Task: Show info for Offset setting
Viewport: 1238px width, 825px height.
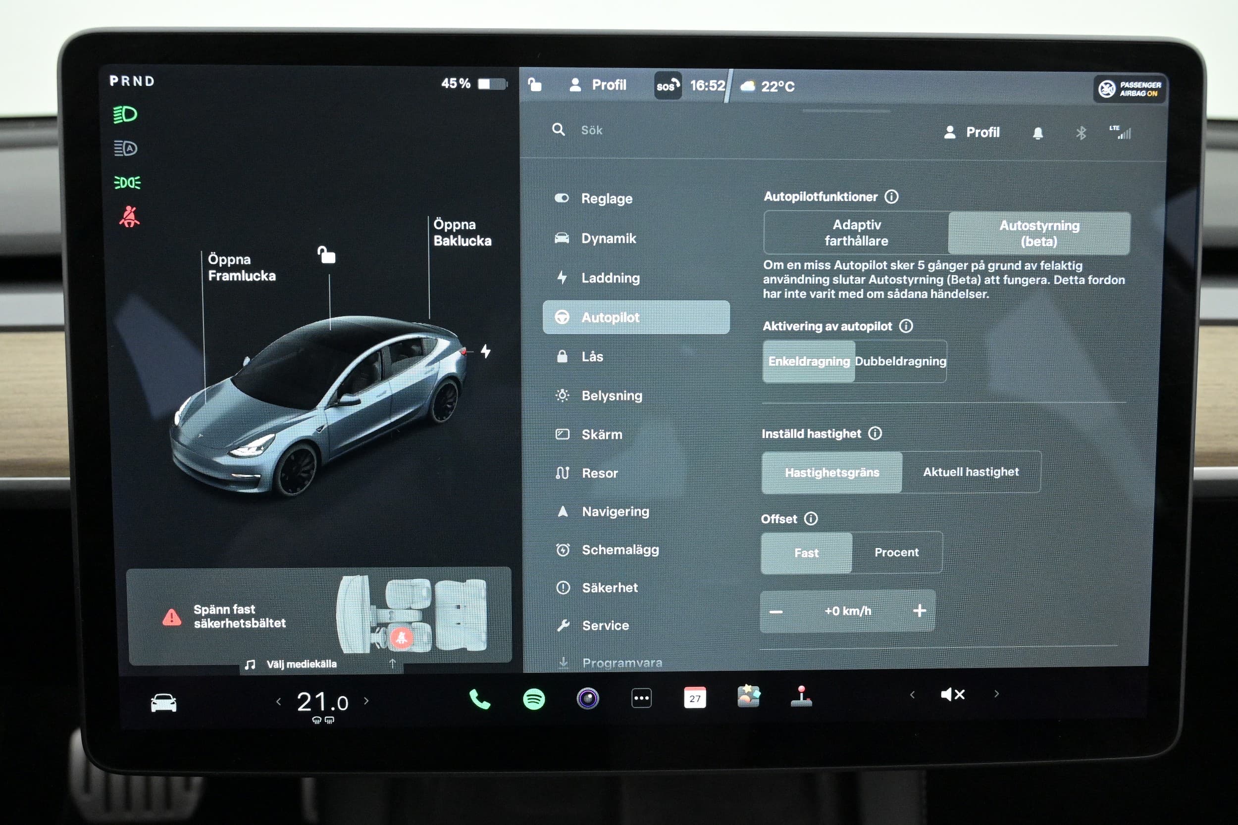Action: point(811,519)
